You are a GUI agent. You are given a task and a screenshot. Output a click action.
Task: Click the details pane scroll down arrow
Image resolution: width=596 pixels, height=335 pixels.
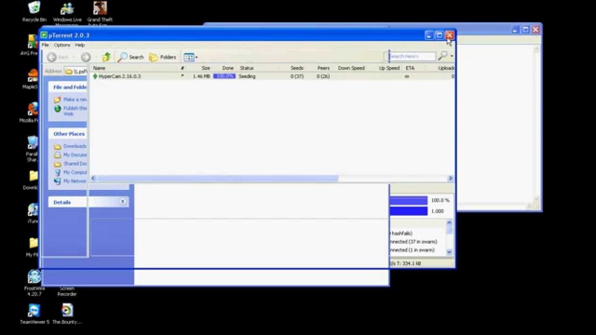pos(449,252)
